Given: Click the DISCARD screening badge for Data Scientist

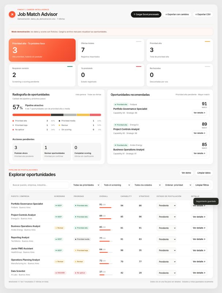Looking at the screenshot, I should (x=60, y=273).
